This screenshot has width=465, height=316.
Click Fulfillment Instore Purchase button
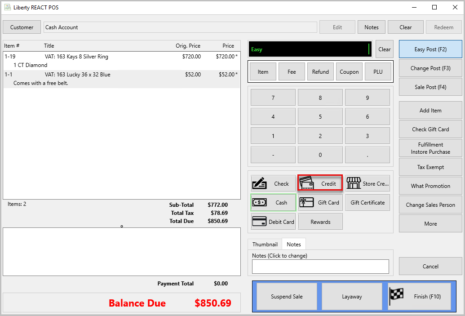[x=430, y=148]
